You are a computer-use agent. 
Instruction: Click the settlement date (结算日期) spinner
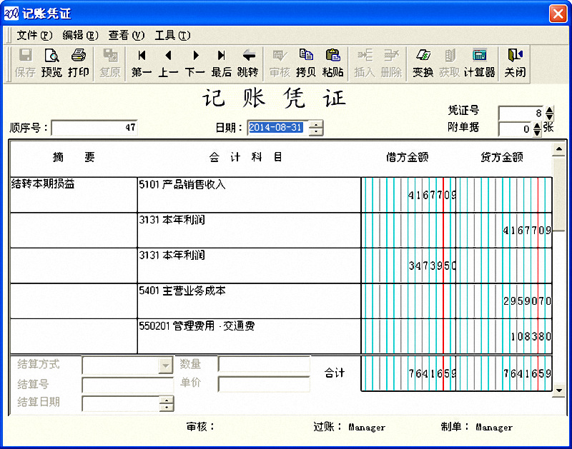(167, 403)
